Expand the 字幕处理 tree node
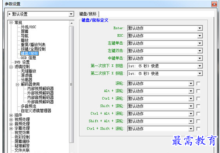Viewport: 220px width, 153px height. tap(11, 129)
